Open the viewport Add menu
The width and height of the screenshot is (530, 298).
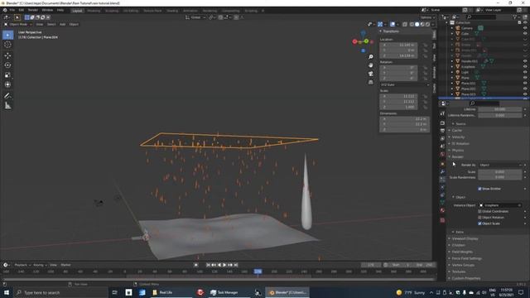point(63,24)
